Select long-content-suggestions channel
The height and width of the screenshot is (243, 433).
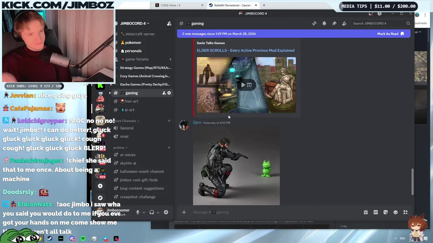pos(142,188)
